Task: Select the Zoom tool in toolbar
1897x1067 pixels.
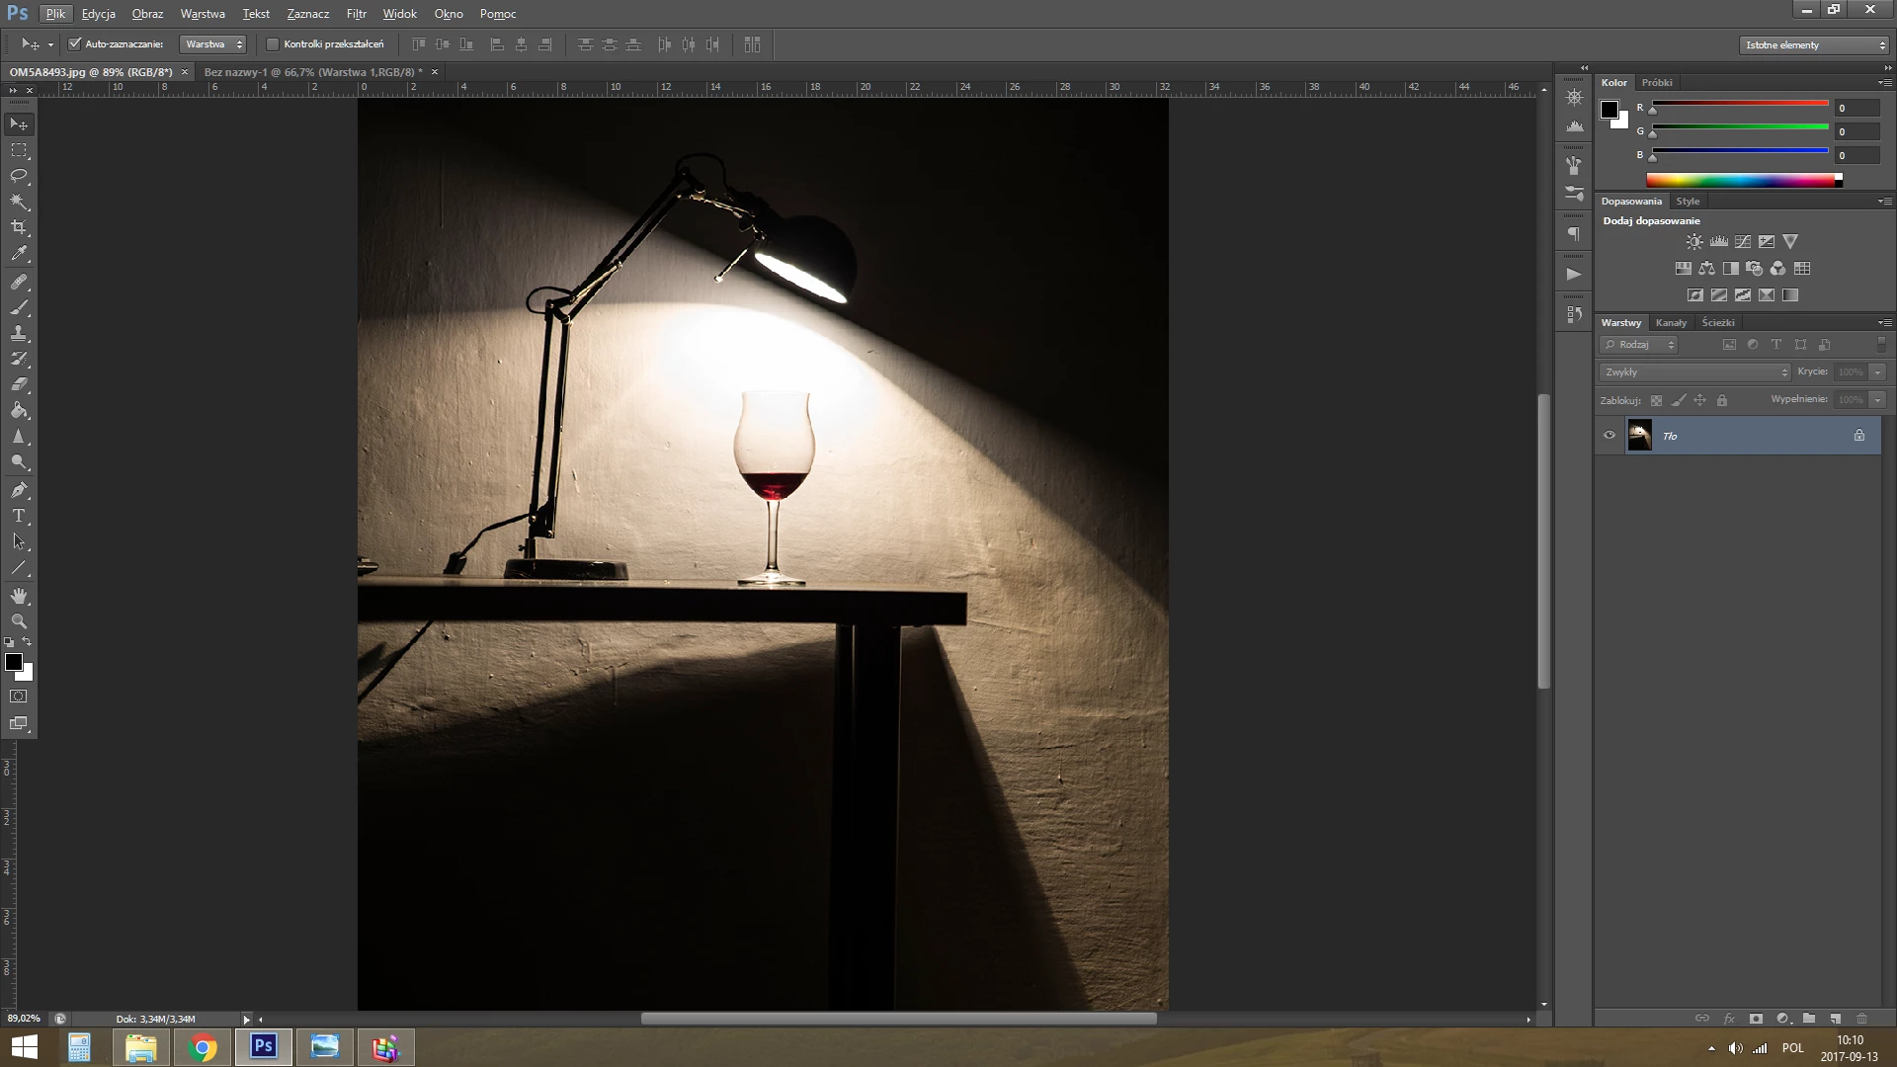Action: pos(19,621)
